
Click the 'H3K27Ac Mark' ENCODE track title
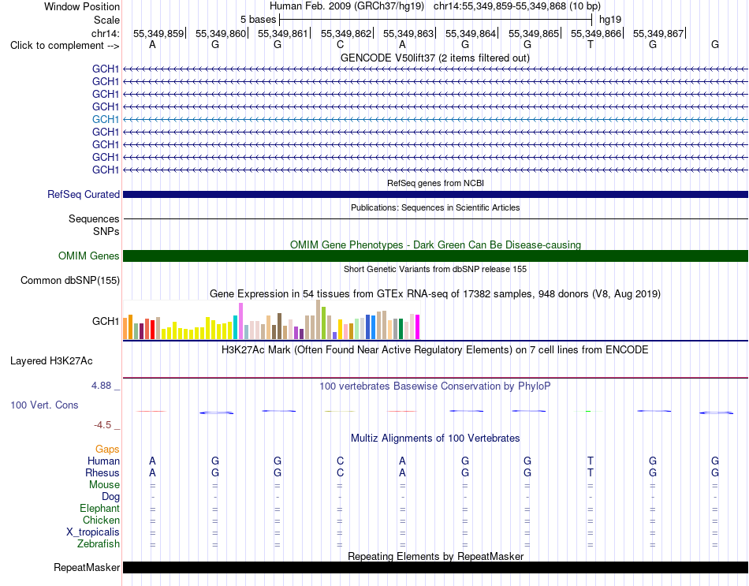coord(435,350)
